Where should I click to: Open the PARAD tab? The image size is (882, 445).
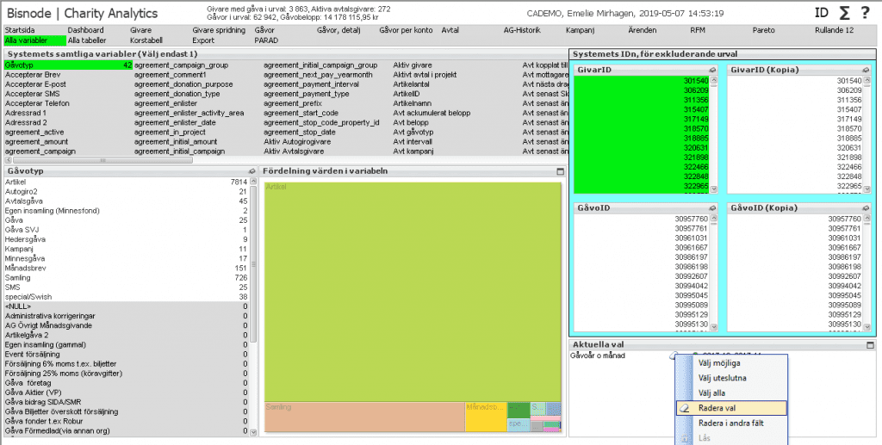[x=266, y=40]
